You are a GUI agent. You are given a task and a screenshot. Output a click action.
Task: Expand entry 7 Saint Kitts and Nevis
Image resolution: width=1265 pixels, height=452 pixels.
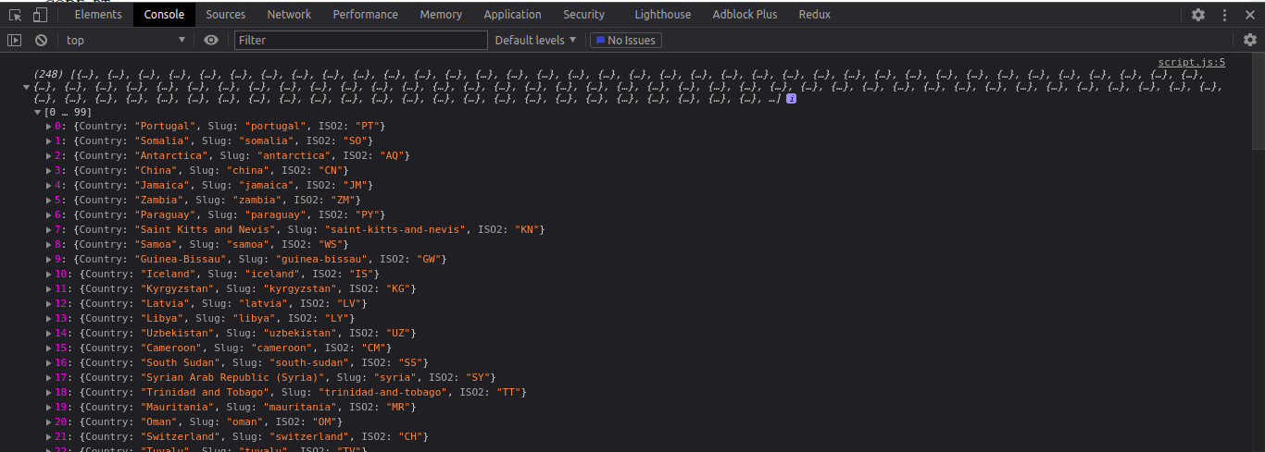(x=48, y=229)
